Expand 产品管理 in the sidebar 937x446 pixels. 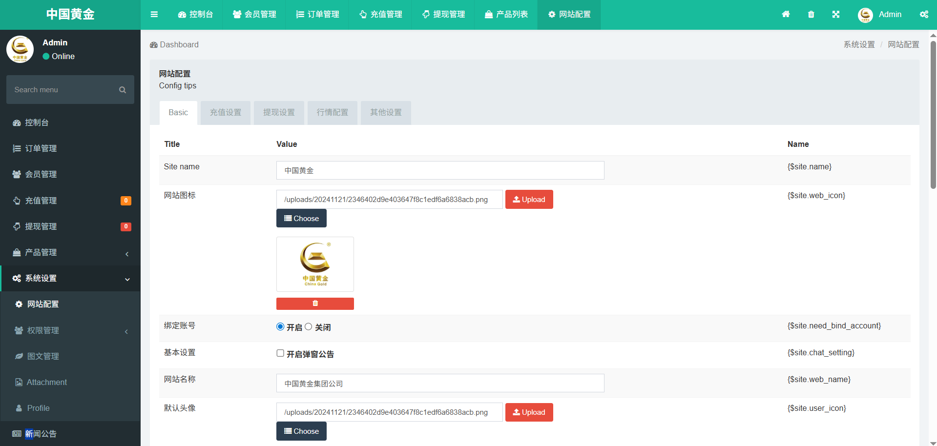click(70, 253)
